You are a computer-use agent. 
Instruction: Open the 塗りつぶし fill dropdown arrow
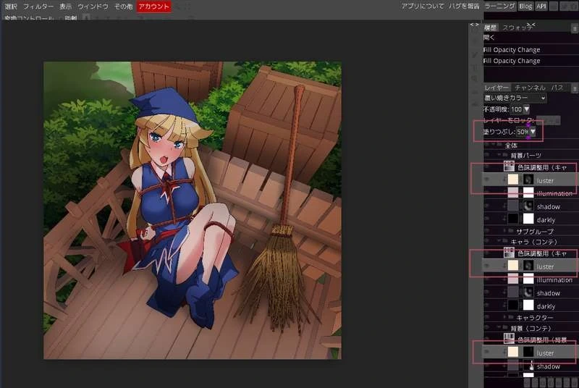click(x=533, y=132)
